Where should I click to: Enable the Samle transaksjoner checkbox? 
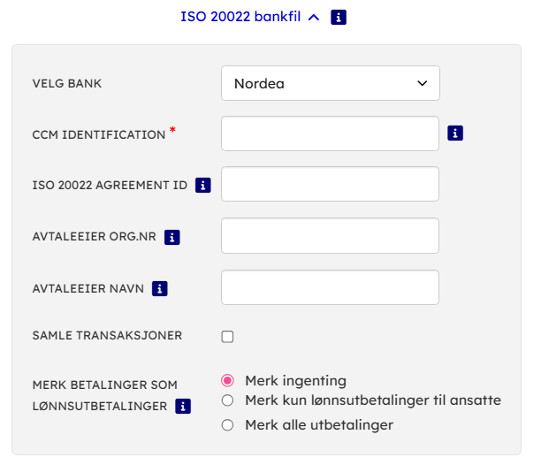pos(227,336)
